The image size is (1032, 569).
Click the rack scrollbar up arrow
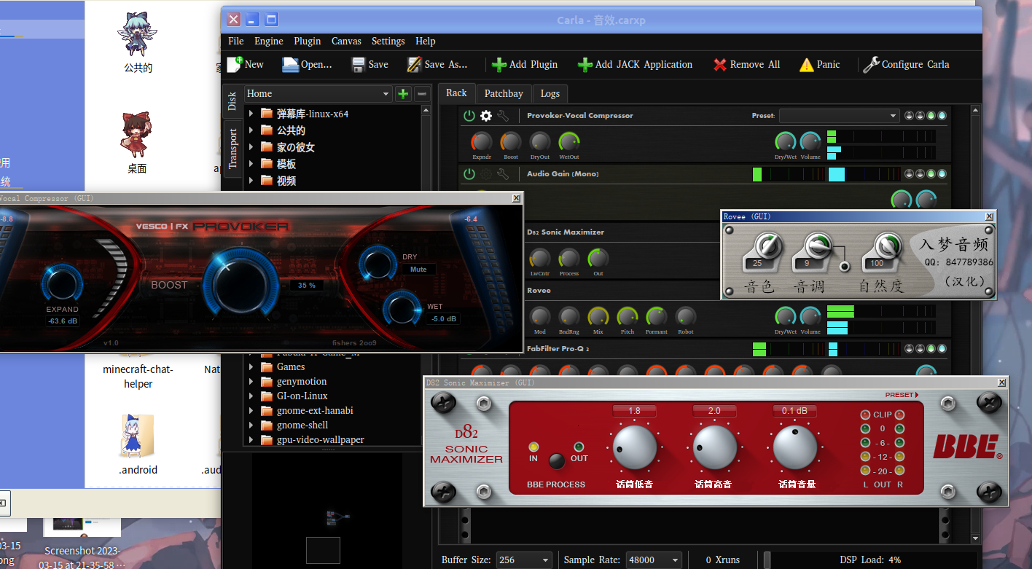point(977,111)
